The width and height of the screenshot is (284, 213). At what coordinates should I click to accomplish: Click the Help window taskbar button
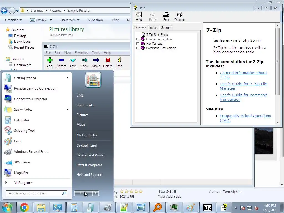tap(224, 207)
